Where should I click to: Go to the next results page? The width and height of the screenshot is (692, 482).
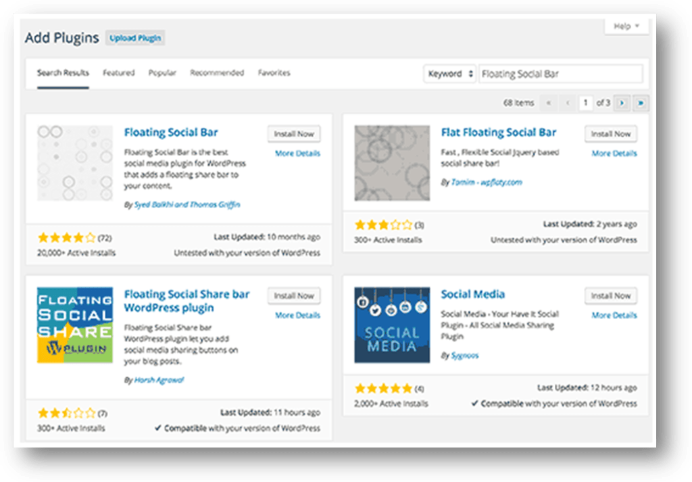tap(622, 103)
